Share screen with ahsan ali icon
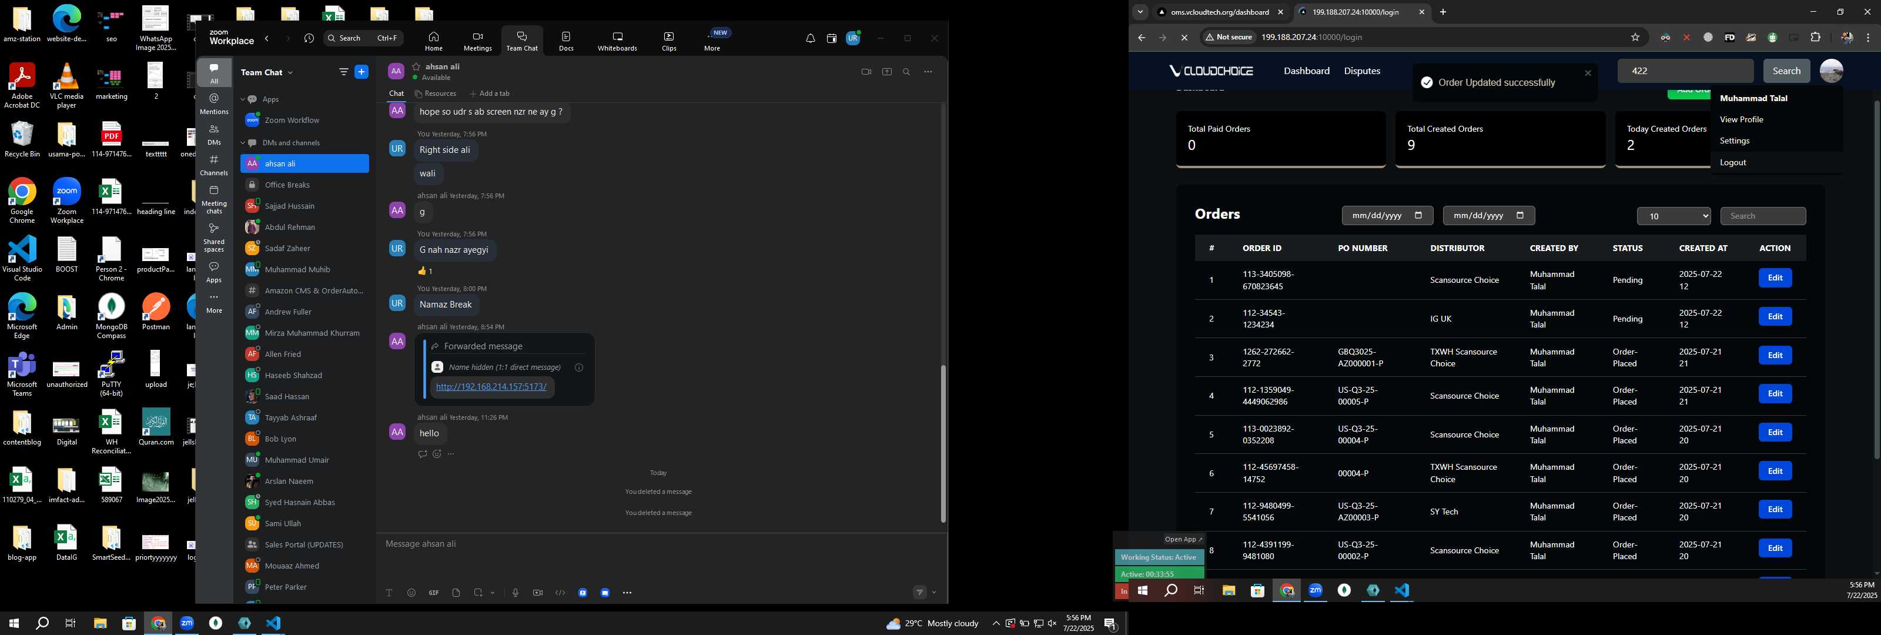Viewport: 1881px width, 635px height. pos(886,72)
